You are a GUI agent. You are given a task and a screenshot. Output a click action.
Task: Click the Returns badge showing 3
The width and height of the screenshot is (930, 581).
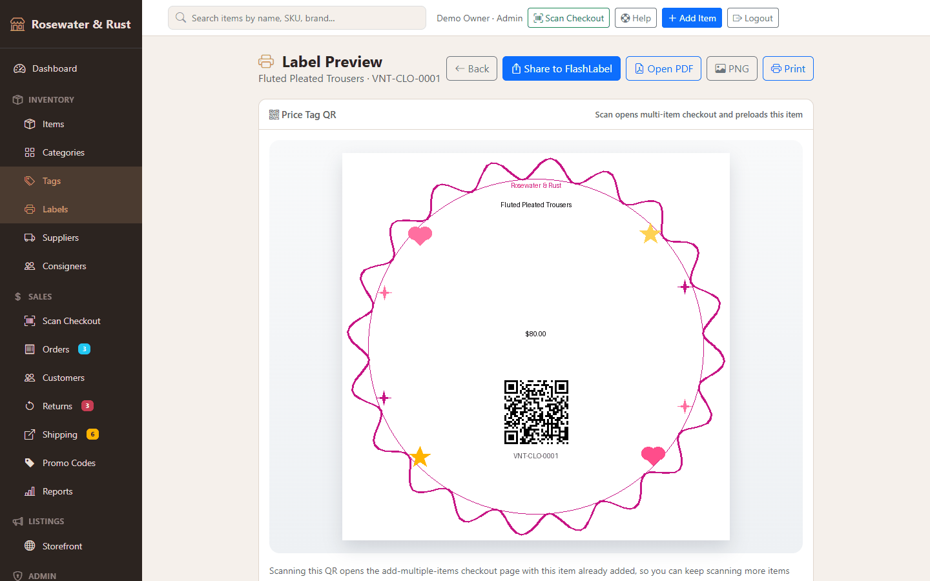pos(87,406)
